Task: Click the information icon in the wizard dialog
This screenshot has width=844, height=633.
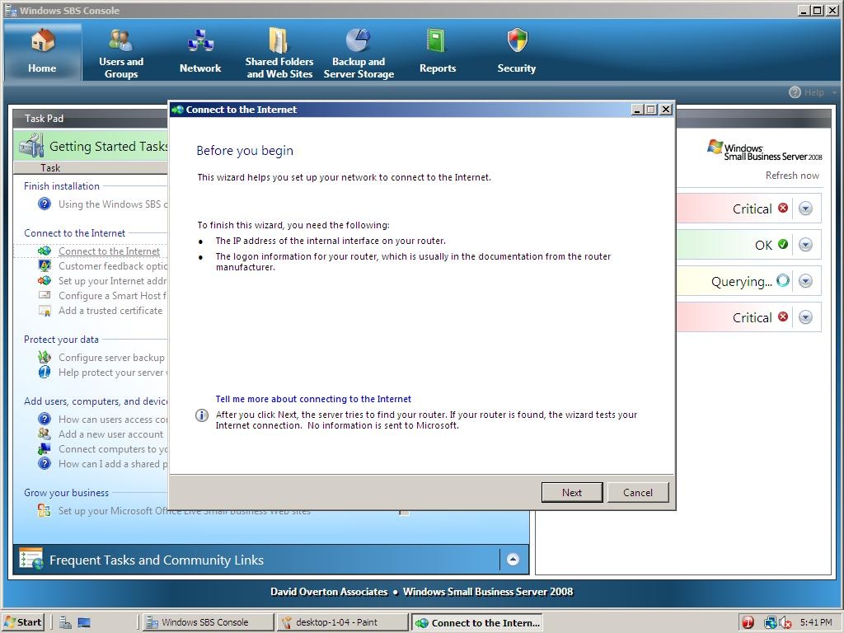Action: click(x=202, y=415)
